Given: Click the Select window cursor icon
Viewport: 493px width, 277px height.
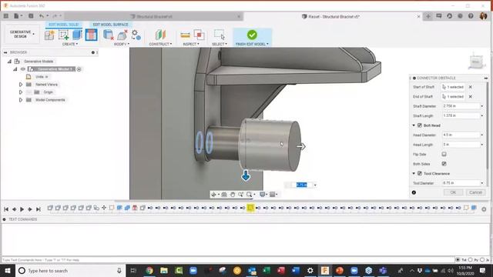Looking at the screenshot, I should click(219, 35).
